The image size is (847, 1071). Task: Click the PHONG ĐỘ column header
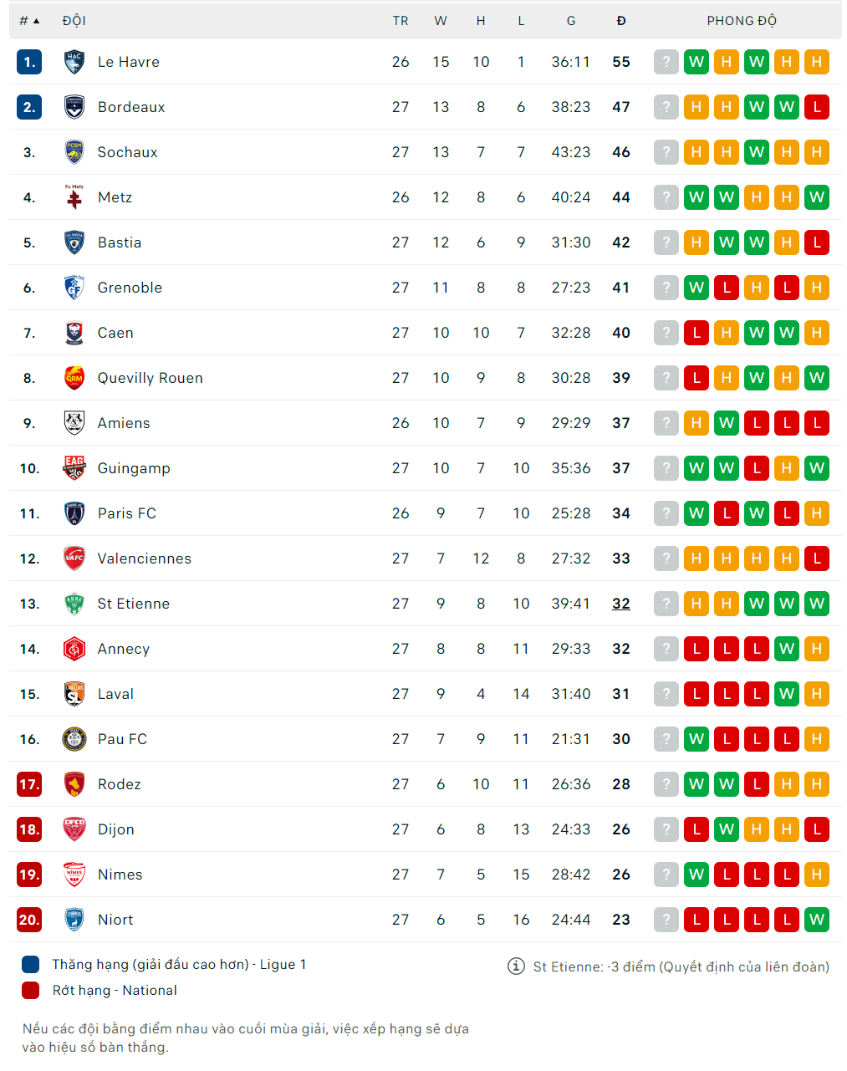click(x=741, y=20)
